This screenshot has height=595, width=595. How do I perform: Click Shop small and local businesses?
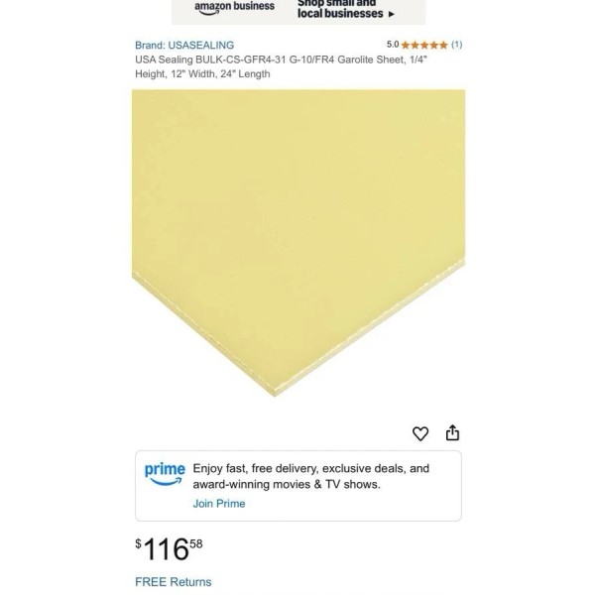pos(340,9)
